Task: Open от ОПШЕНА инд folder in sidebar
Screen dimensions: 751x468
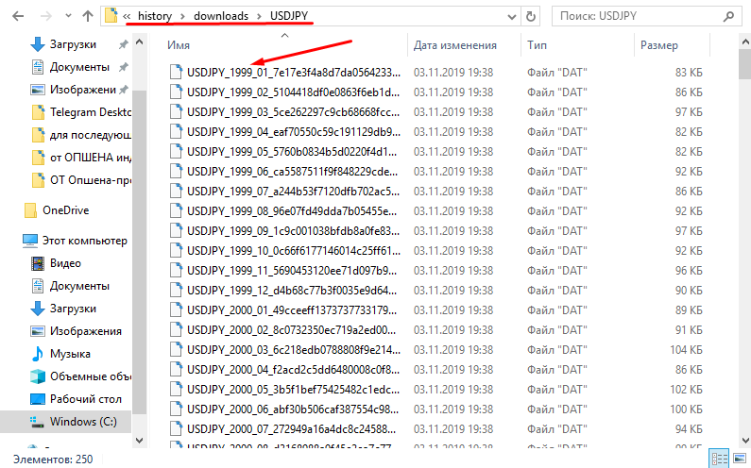Action: pyautogui.click(x=90, y=158)
